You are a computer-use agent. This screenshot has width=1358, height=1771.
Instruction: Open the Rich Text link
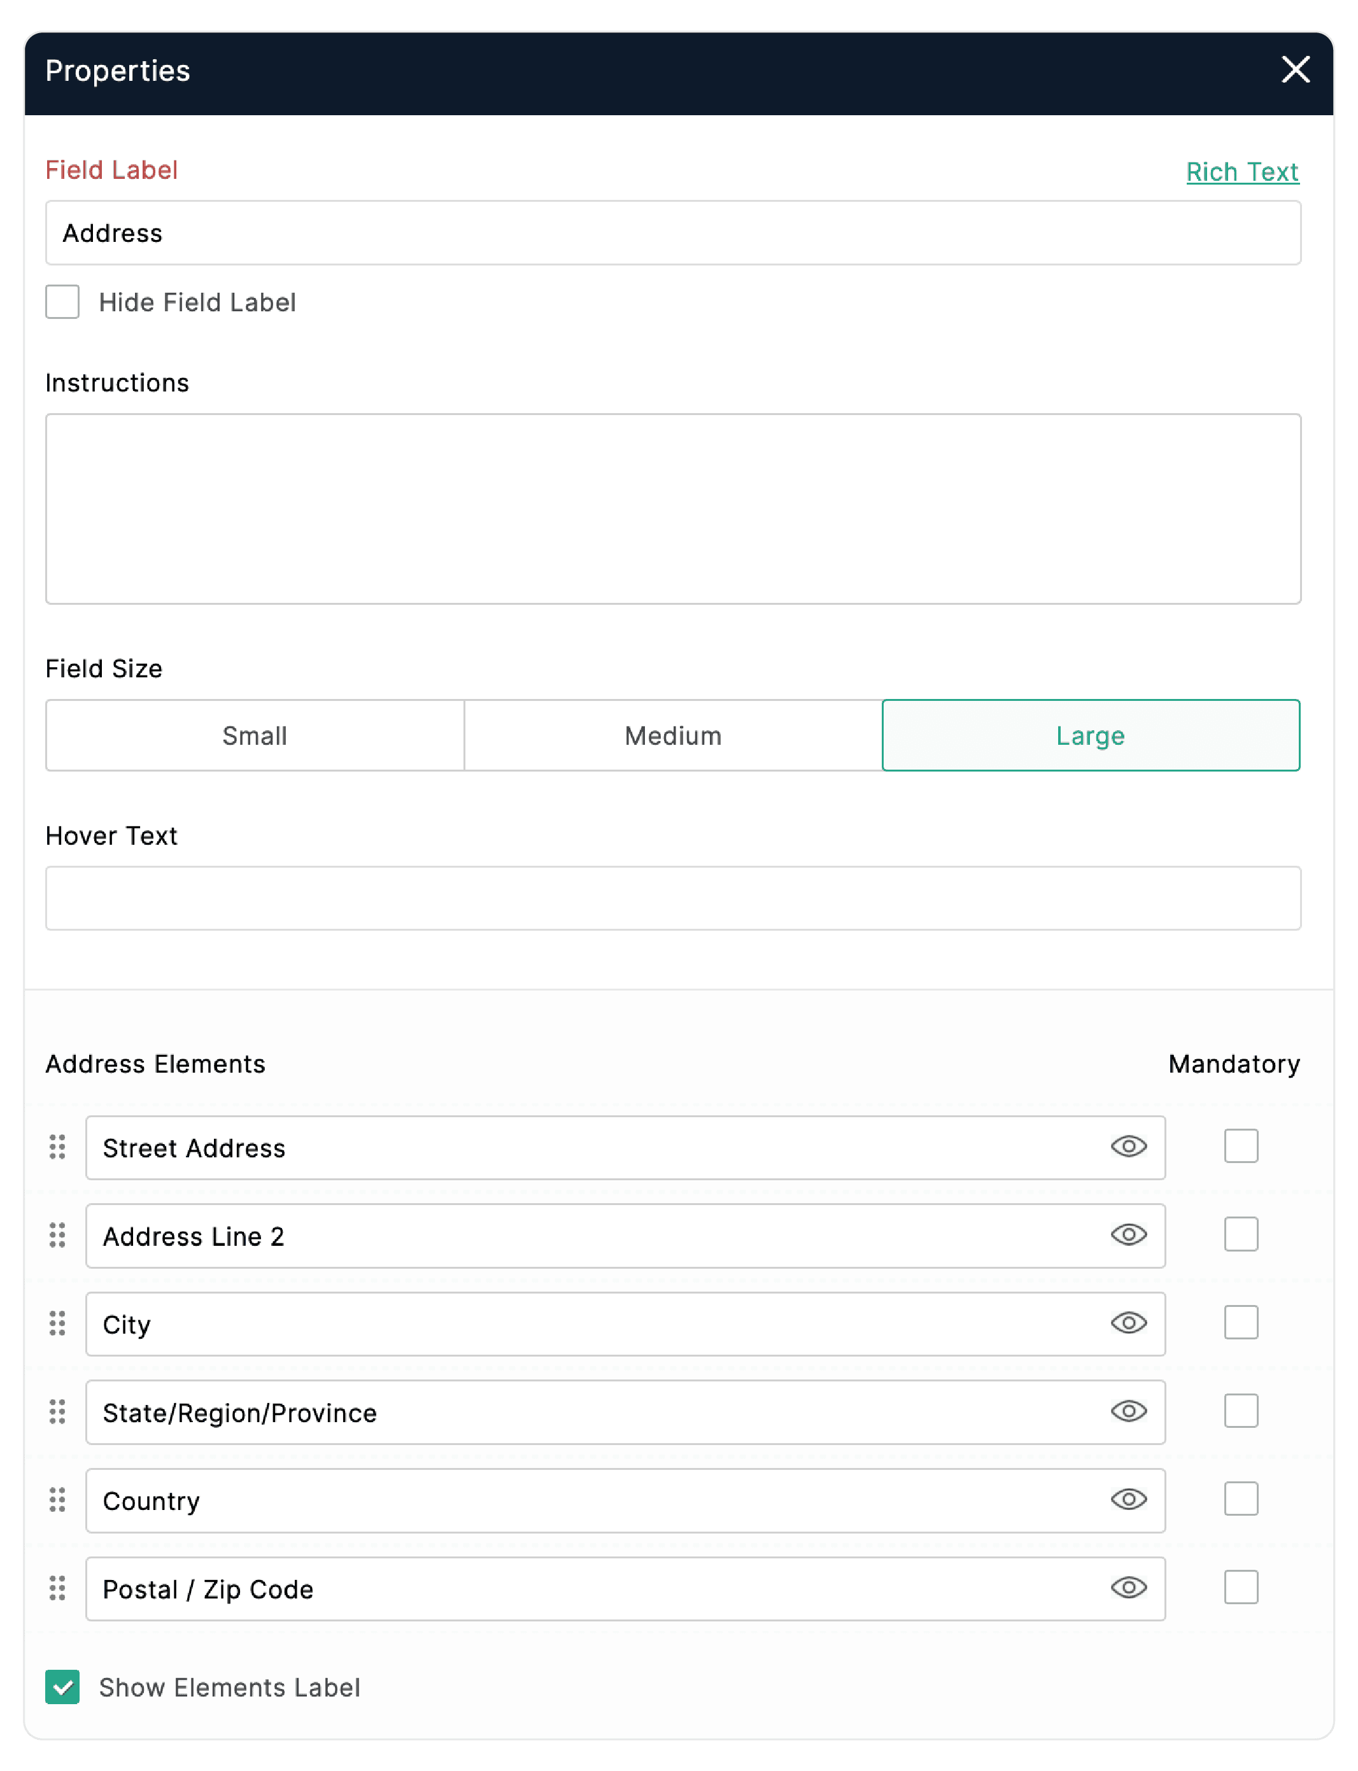coord(1241,171)
